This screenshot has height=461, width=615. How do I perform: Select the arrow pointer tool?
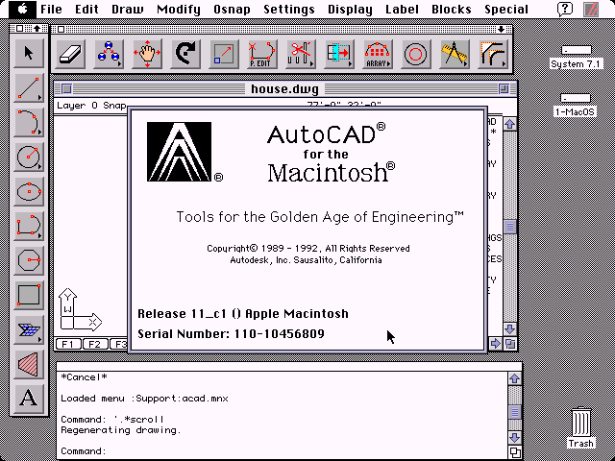coord(29,53)
